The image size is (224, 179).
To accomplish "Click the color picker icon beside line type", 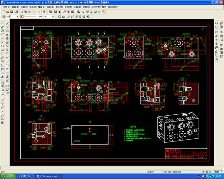I will pyautogui.click(x=22, y=17).
